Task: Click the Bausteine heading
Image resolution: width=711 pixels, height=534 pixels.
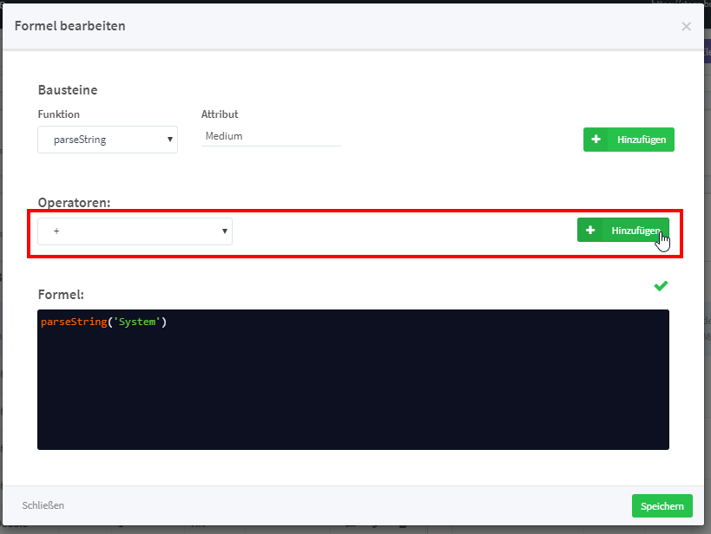Action: (68, 90)
